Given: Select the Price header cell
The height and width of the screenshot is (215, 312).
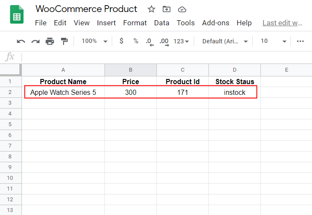Looking at the screenshot, I should (131, 82).
